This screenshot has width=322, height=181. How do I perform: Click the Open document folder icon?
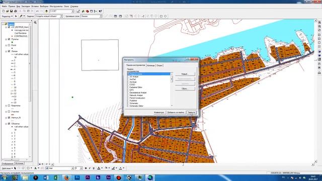(x=8, y=11)
